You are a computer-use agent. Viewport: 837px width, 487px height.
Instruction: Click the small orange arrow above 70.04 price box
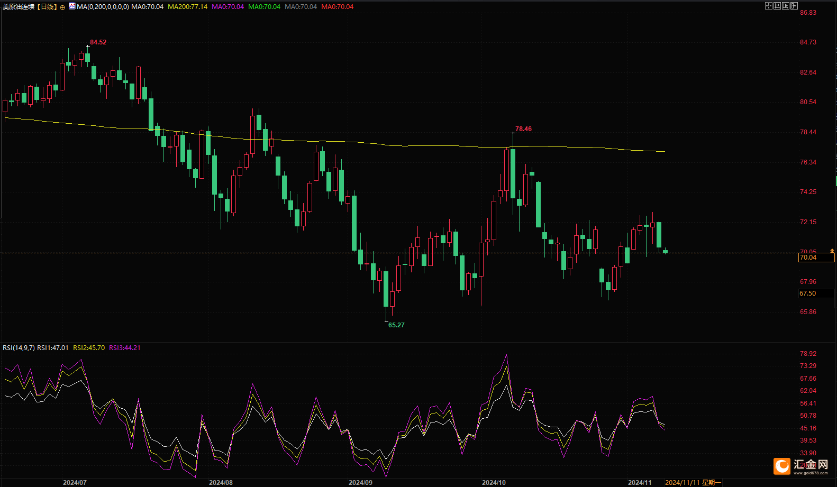coord(832,251)
